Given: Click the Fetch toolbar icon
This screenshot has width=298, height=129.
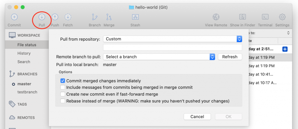Looking at the screenshot, I should (68, 17).
